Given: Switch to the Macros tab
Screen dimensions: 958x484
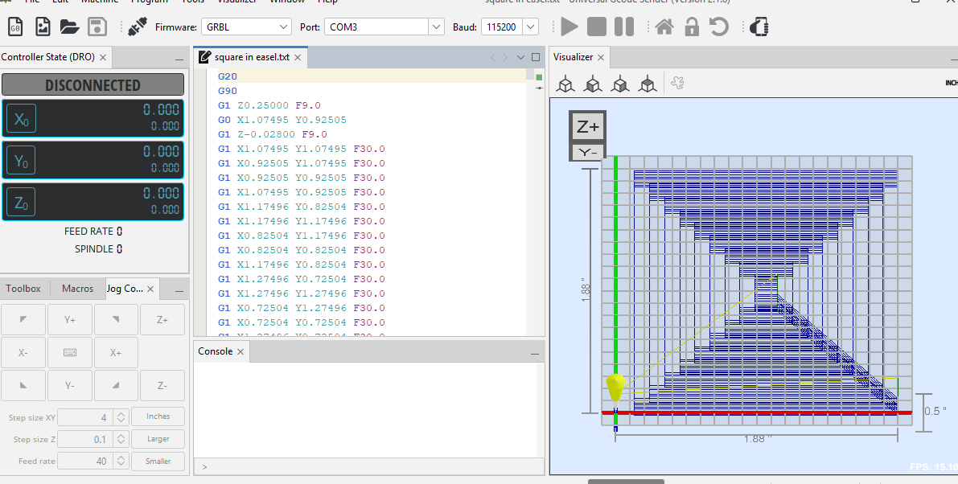Looking at the screenshot, I should (77, 289).
